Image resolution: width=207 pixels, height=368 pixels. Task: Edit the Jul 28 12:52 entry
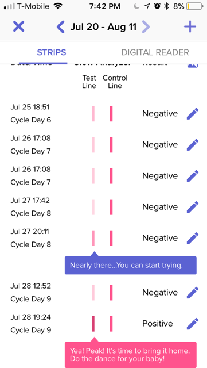(193, 293)
